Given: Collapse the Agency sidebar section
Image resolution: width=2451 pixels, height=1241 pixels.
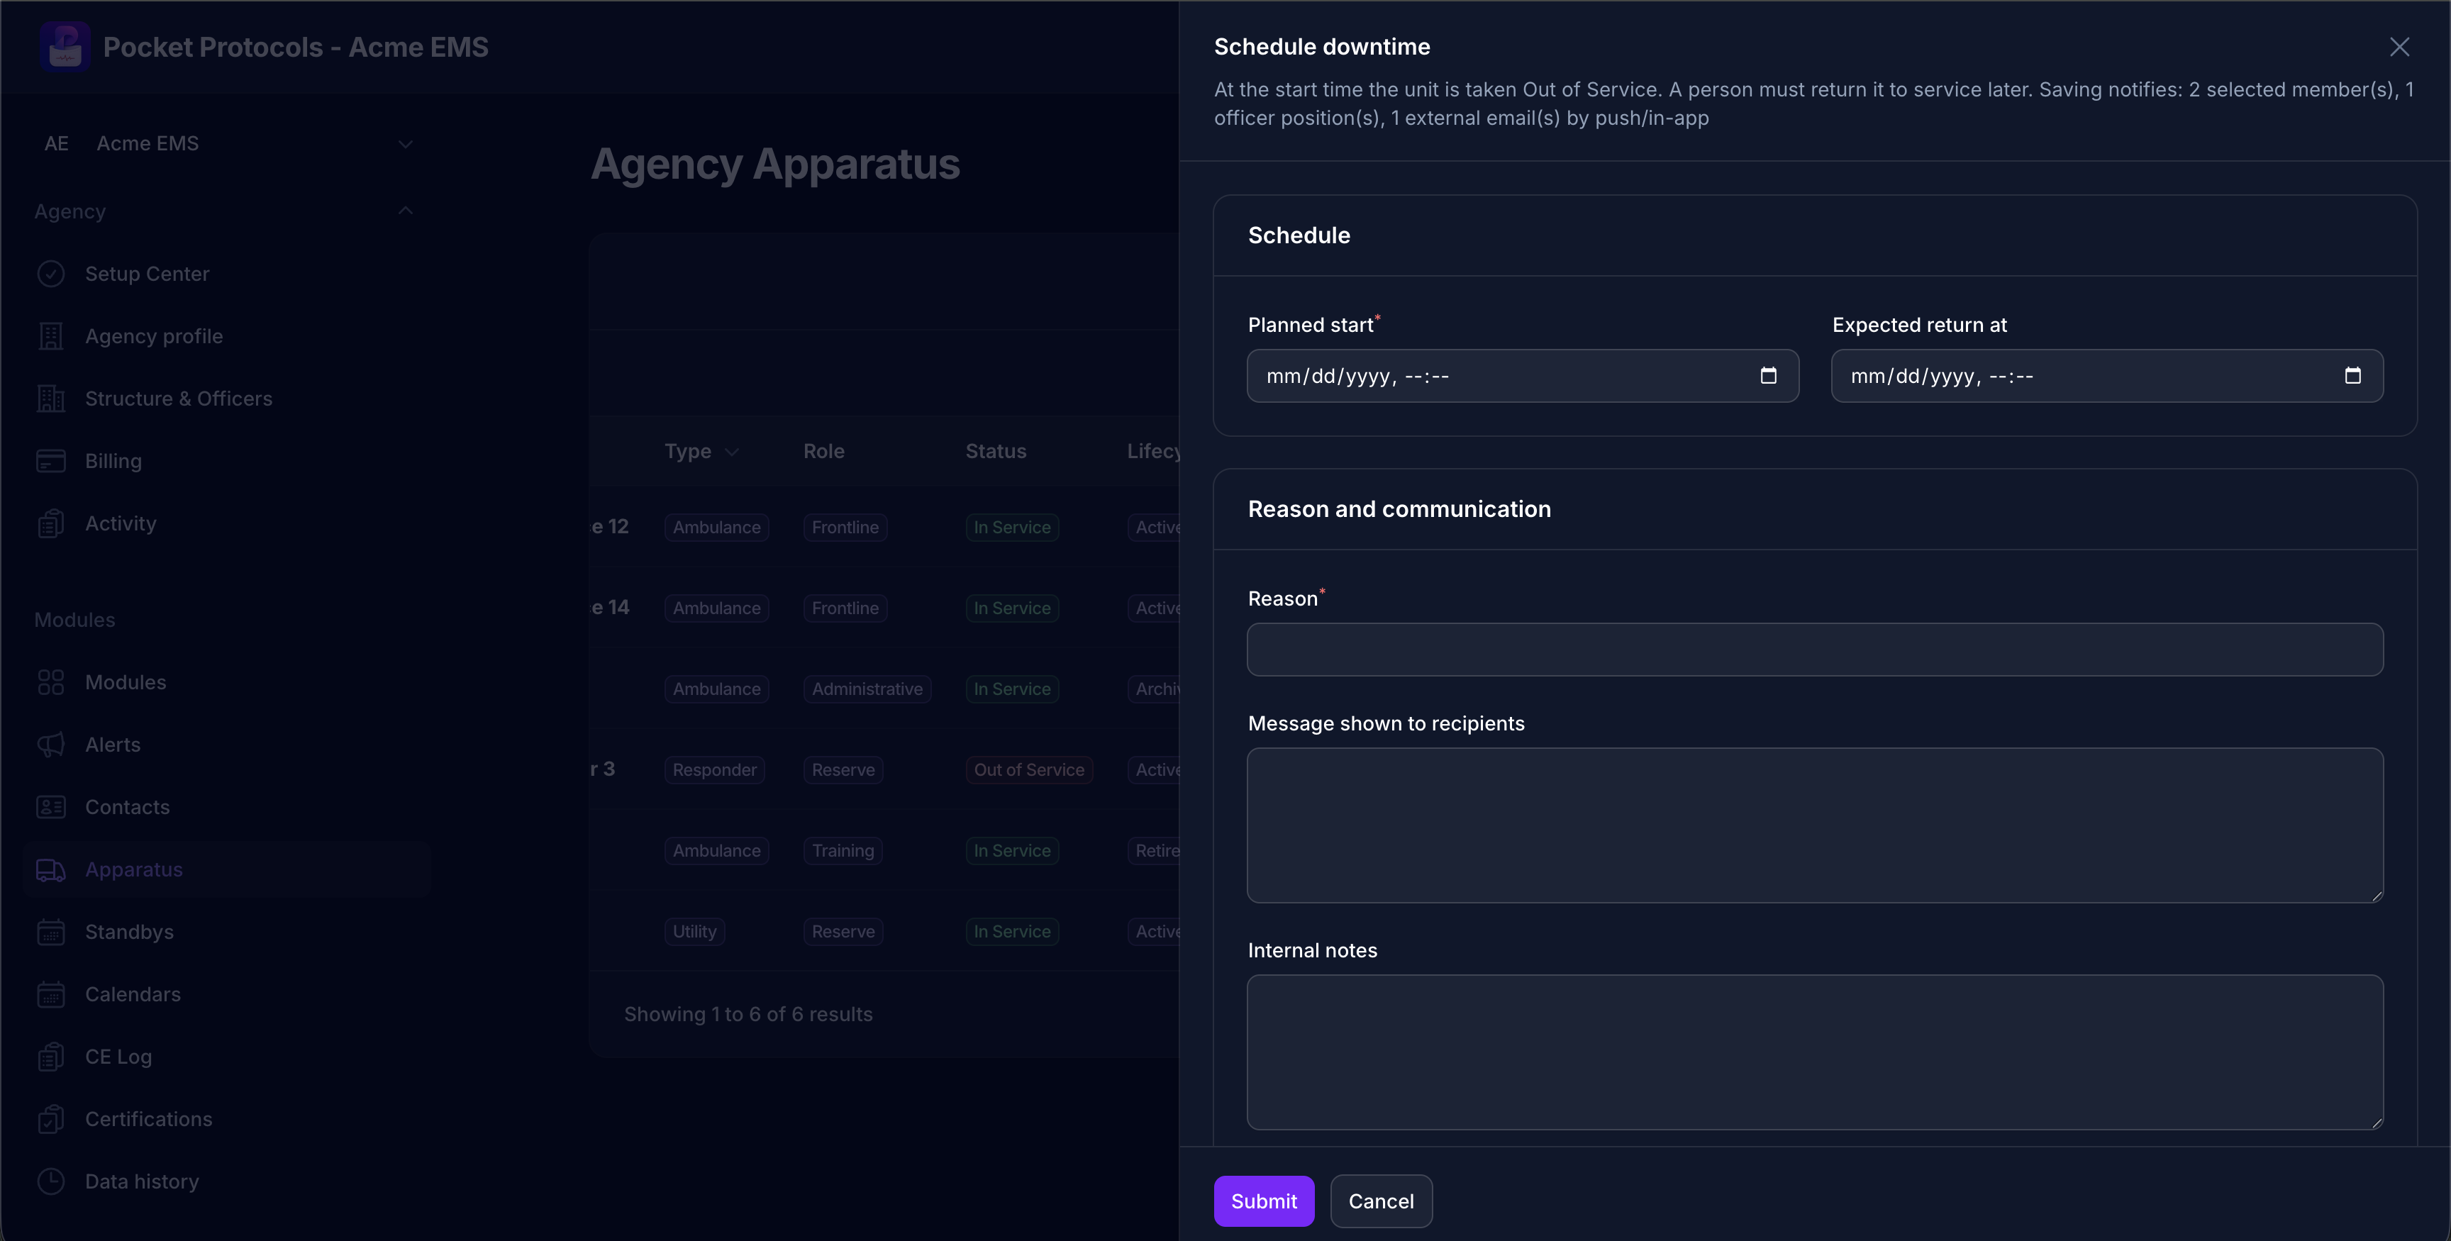Looking at the screenshot, I should pos(406,211).
